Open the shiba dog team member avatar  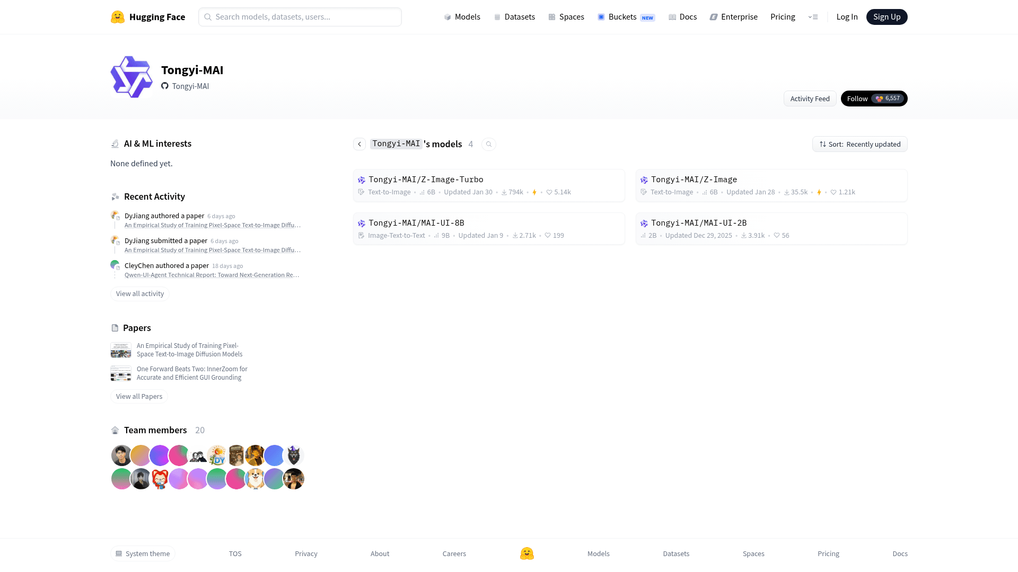(255, 479)
